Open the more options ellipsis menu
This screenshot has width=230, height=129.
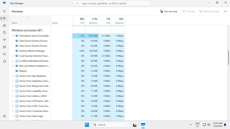225,11
